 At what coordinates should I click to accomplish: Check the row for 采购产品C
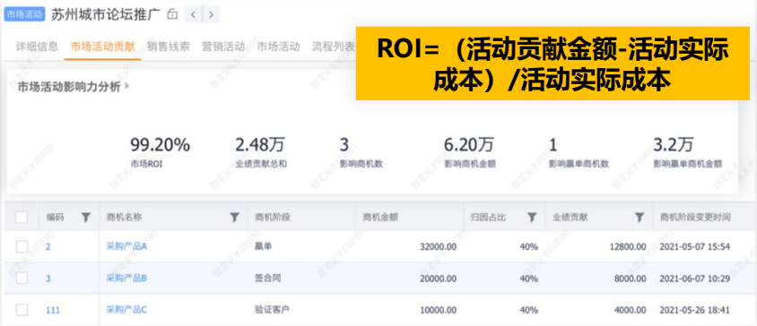point(22,310)
